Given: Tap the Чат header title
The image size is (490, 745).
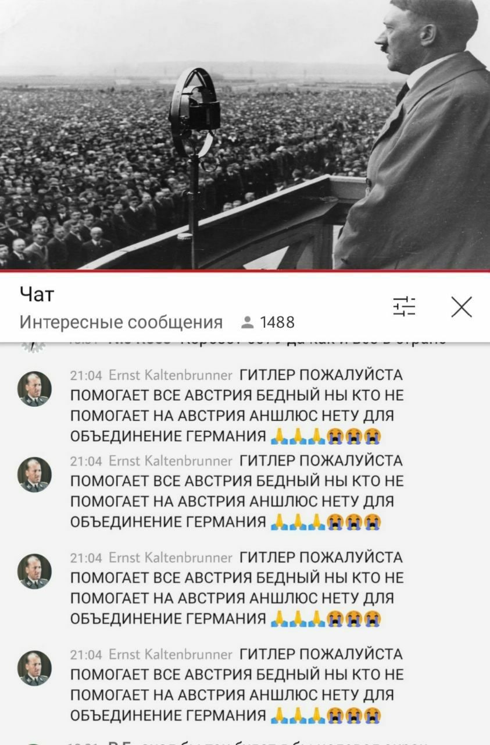Looking at the screenshot, I should (37, 295).
